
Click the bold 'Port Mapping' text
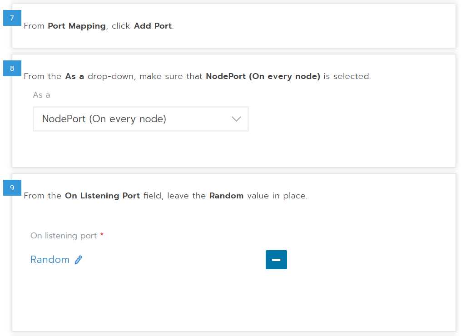[x=77, y=26]
